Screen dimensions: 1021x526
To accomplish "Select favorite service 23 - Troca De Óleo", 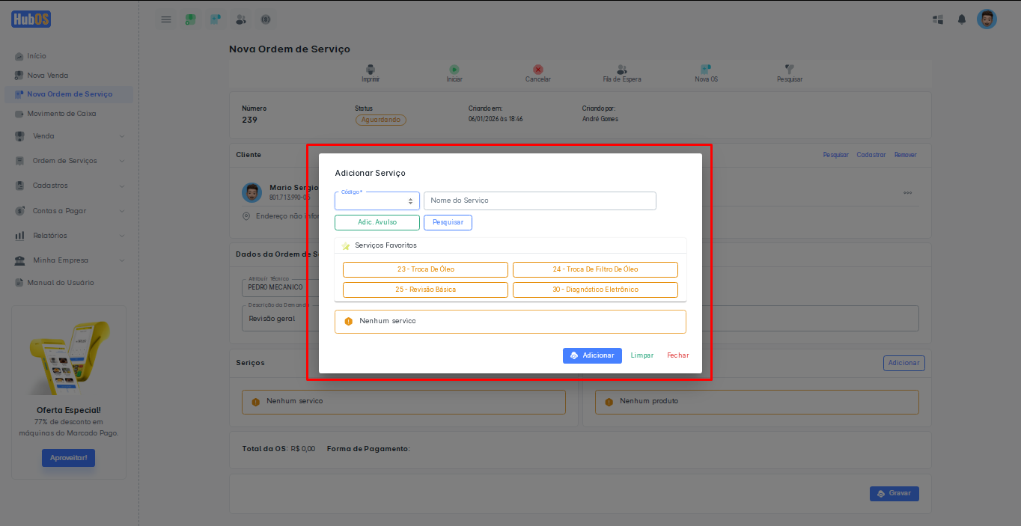I will click(x=425, y=269).
